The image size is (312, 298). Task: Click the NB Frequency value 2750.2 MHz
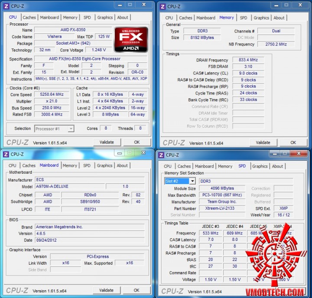(x=276, y=44)
